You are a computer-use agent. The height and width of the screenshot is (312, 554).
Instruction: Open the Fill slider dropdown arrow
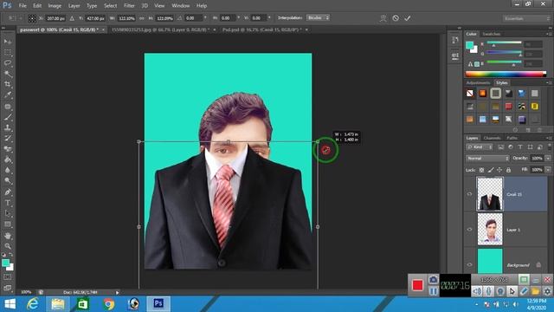coord(548,170)
